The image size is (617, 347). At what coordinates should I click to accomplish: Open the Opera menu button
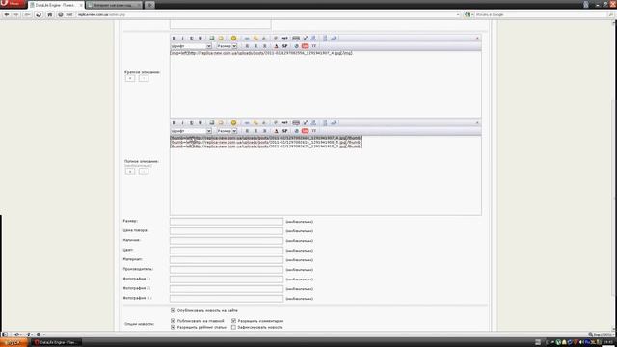[x=13, y=4]
